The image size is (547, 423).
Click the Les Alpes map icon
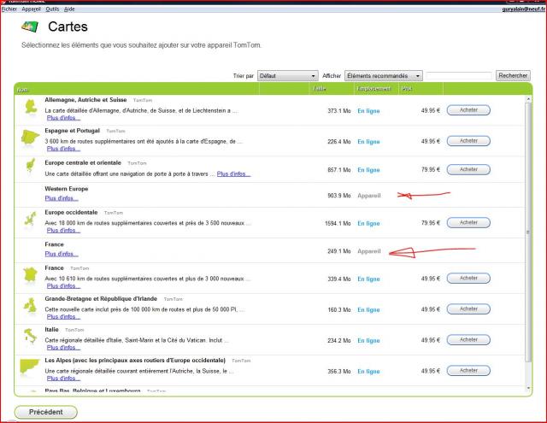[30, 367]
